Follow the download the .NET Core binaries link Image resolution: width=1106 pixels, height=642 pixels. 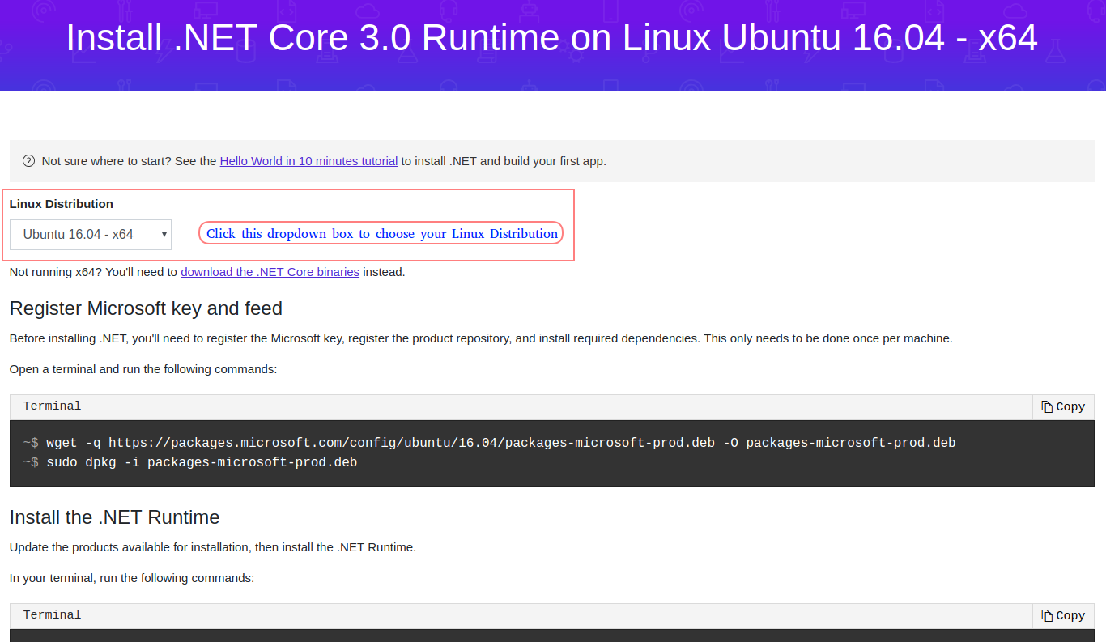pos(270,271)
